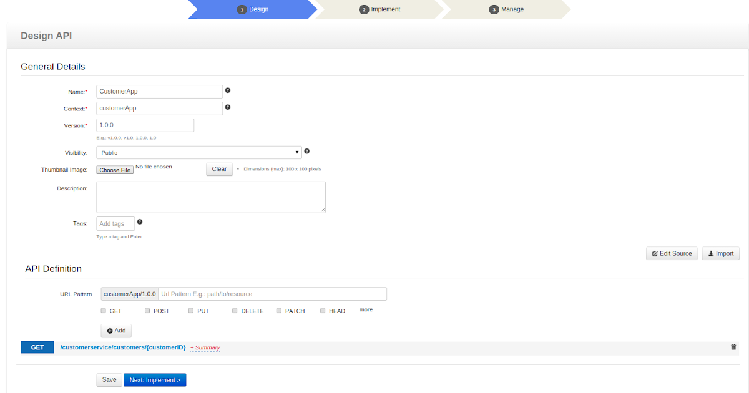Click the help icon beside Name field
Screen dimensions: 749x393
click(x=227, y=90)
